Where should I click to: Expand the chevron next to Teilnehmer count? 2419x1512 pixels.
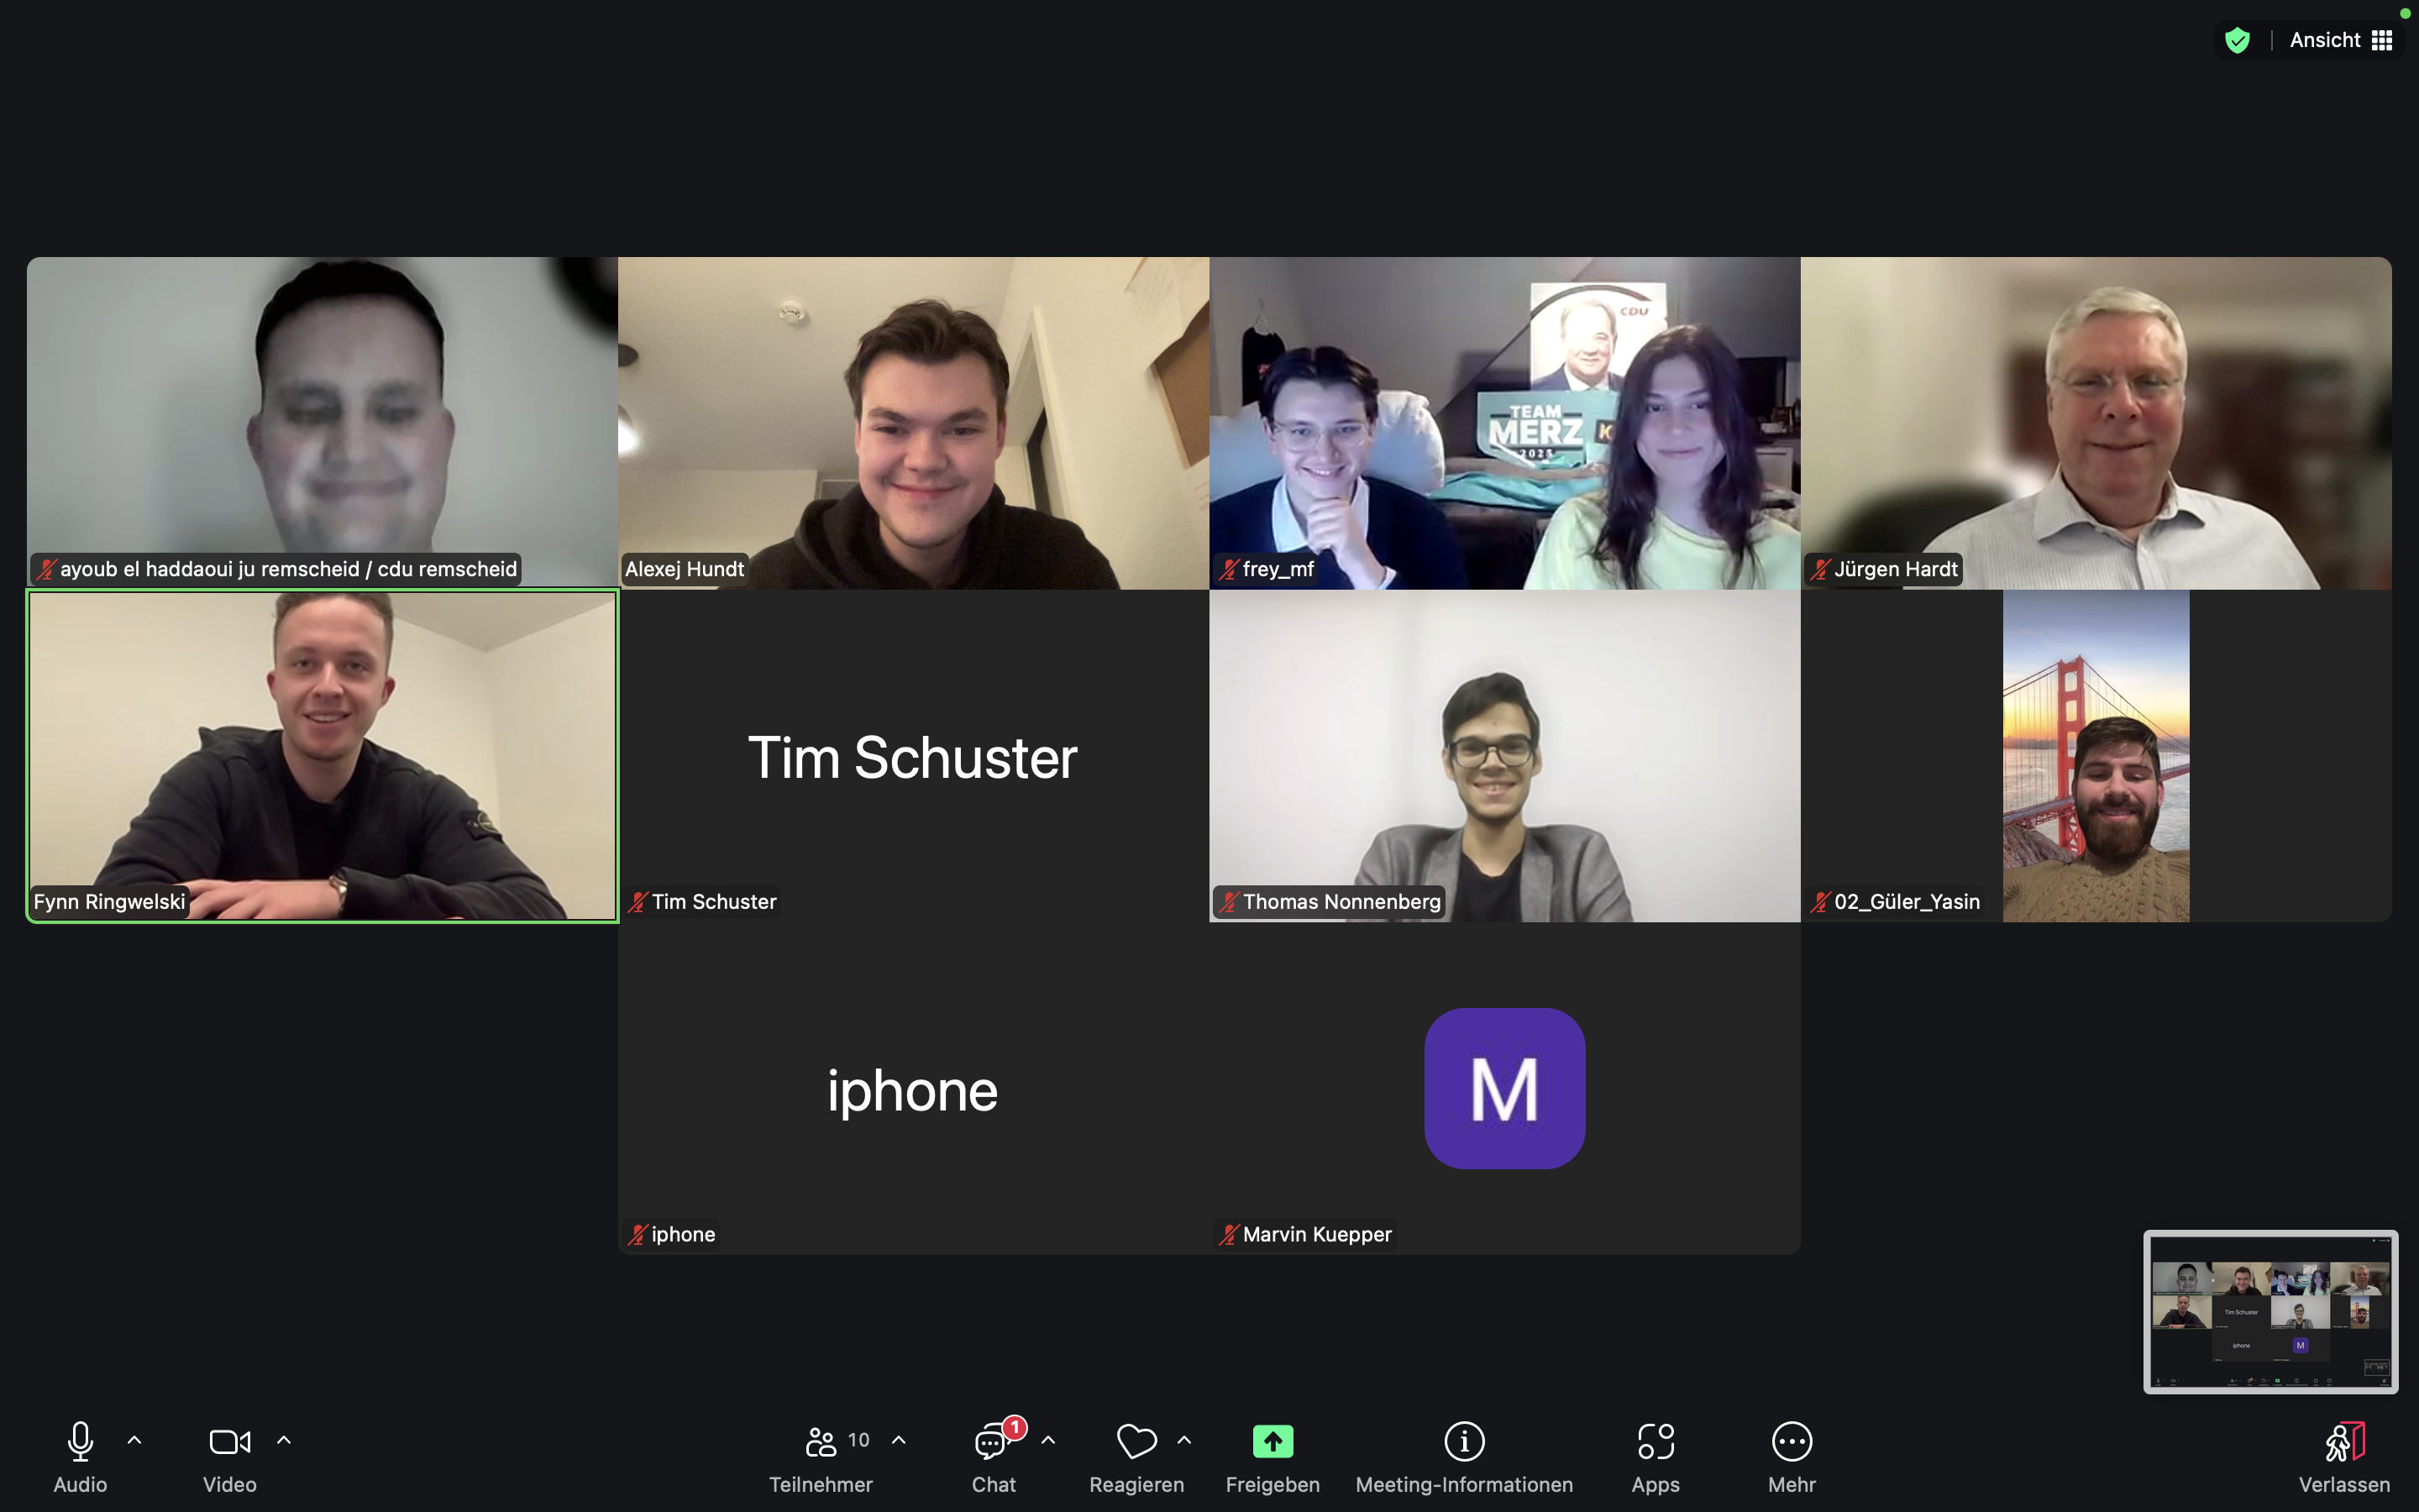pyautogui.click(x=899, y=1440)
